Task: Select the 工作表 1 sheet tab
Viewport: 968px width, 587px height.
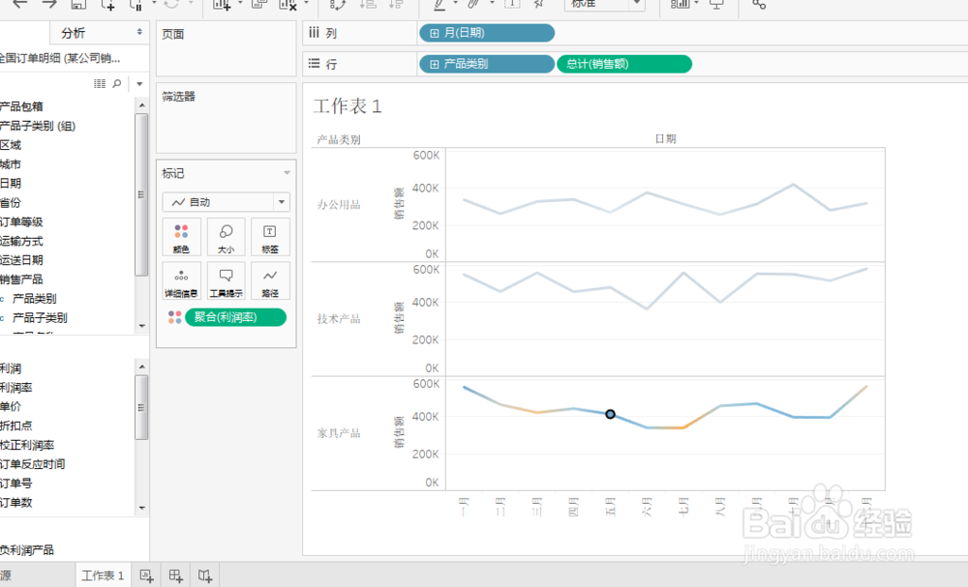Action: tap(103, 576)
